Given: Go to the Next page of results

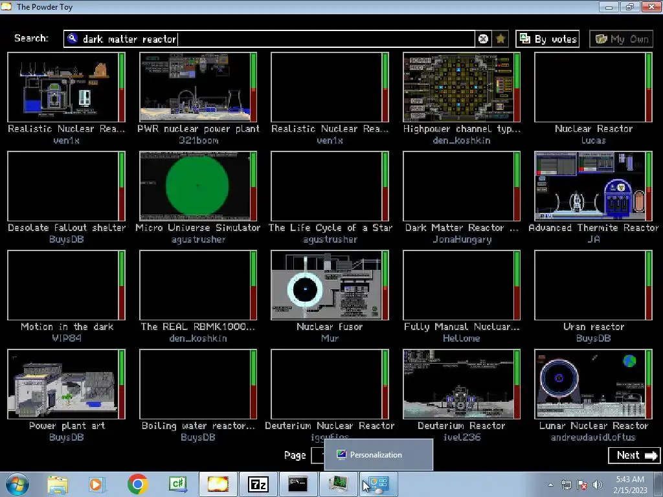Looking at the screenshot, I should 634,455.
